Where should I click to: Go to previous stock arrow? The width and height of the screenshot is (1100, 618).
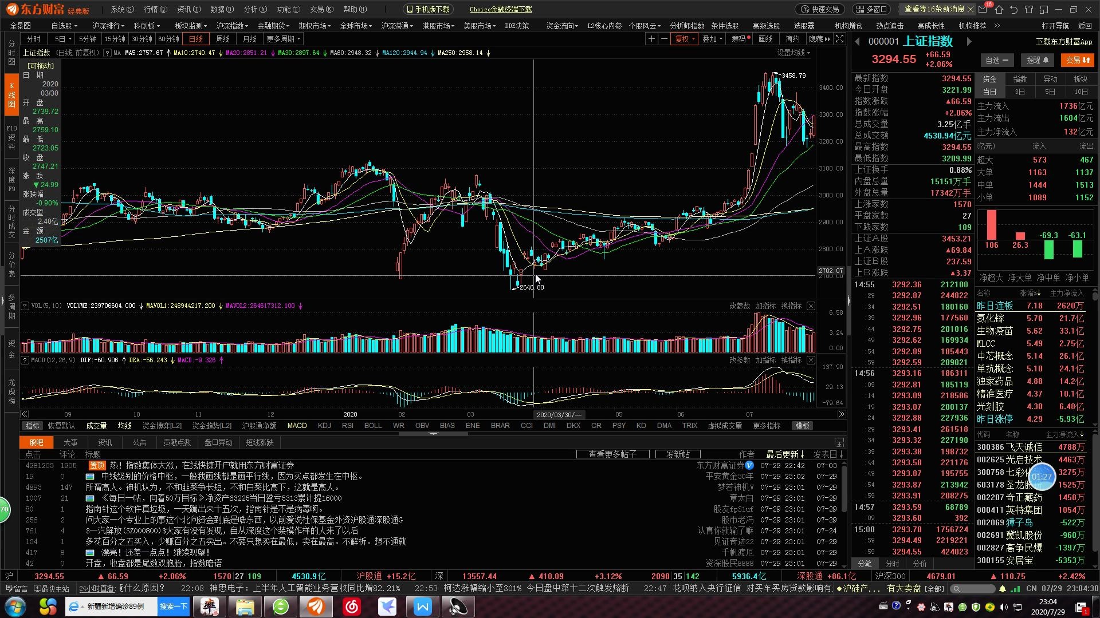pyautogui.click(x=858, y=42)
